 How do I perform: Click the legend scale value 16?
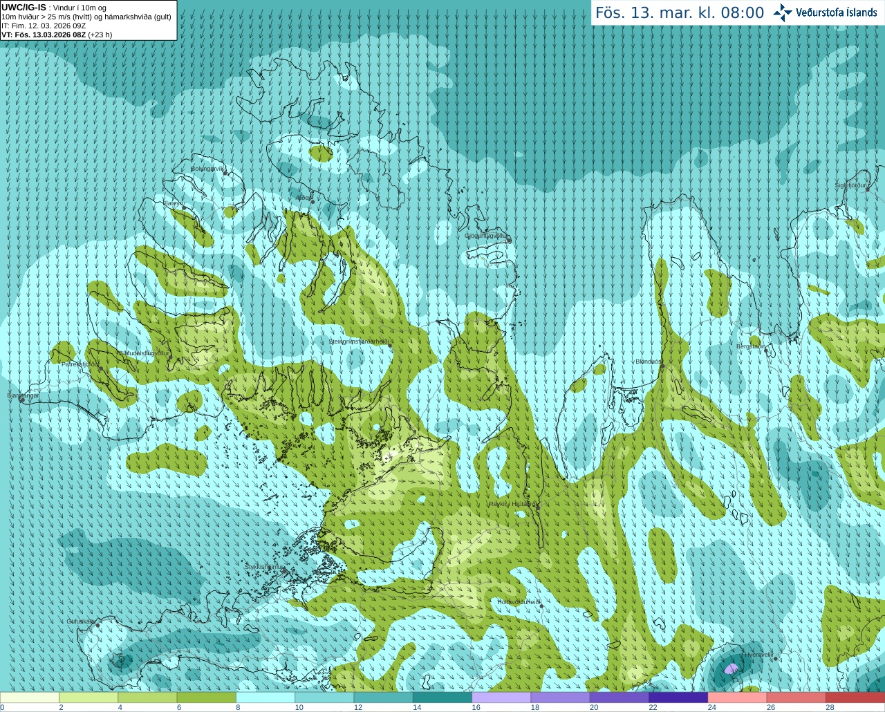pyautogui.click(x=476, y=707)
